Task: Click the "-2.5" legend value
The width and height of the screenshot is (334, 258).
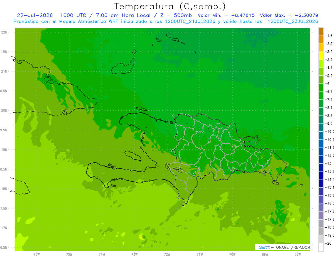Action: [329, 44]
